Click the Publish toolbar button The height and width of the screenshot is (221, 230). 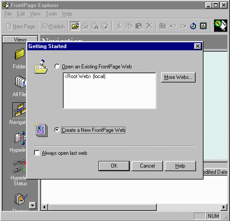[x=53, y=26]
